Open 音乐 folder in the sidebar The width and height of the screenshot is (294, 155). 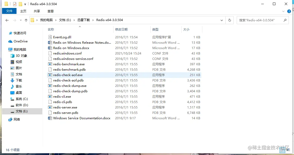[x=16, y=86]
